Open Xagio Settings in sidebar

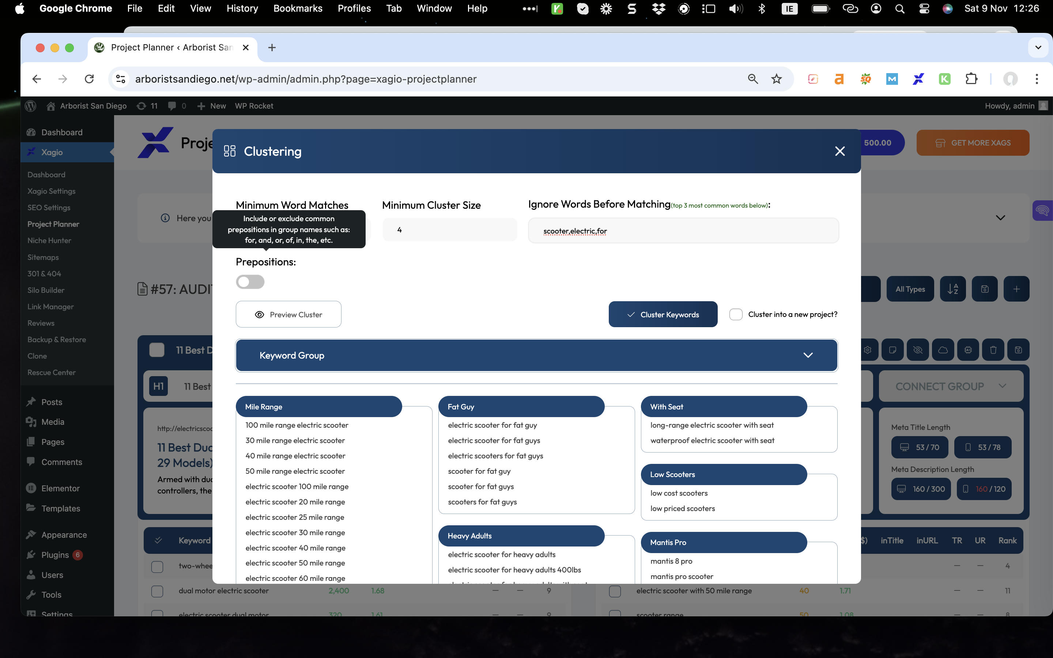point(51,191)
